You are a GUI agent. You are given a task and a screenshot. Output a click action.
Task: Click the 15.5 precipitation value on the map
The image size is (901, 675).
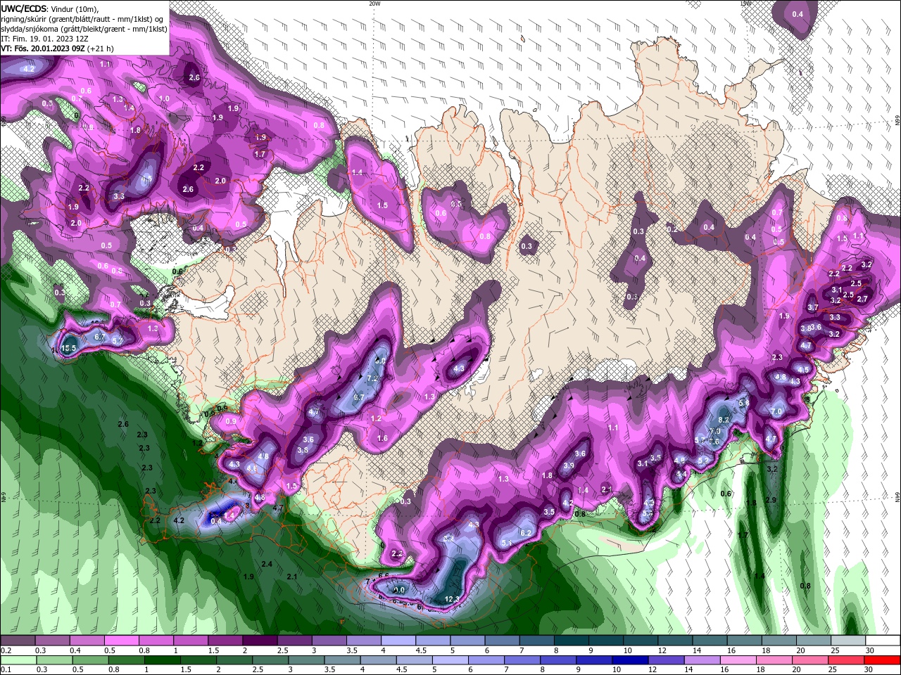coord(68,348)
